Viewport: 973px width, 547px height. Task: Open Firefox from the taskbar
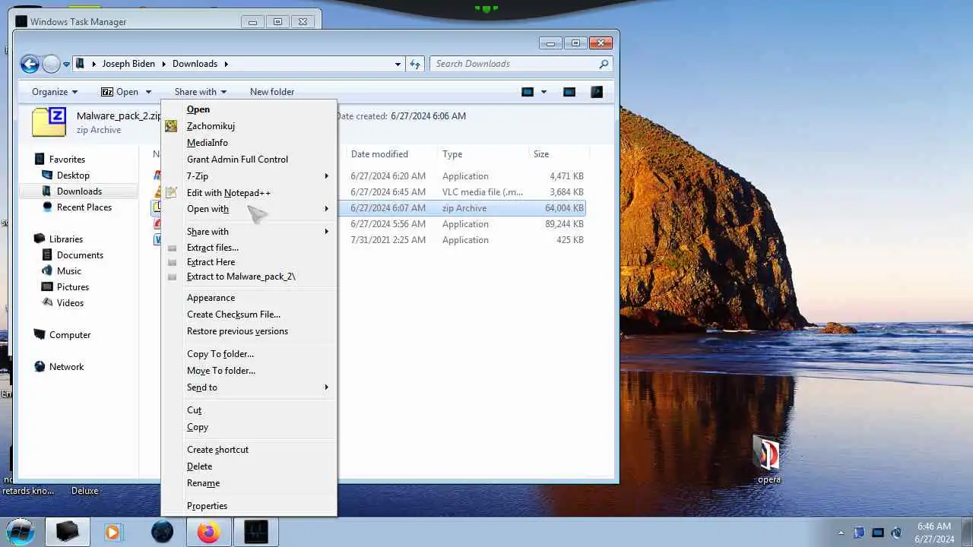tap(208, 532)
